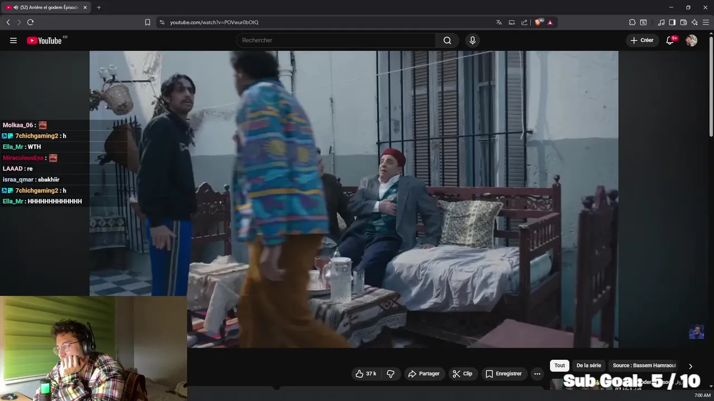Go back with browser back arrow
This screenshot has height=401, width=714.
click(x=8, y=22)
